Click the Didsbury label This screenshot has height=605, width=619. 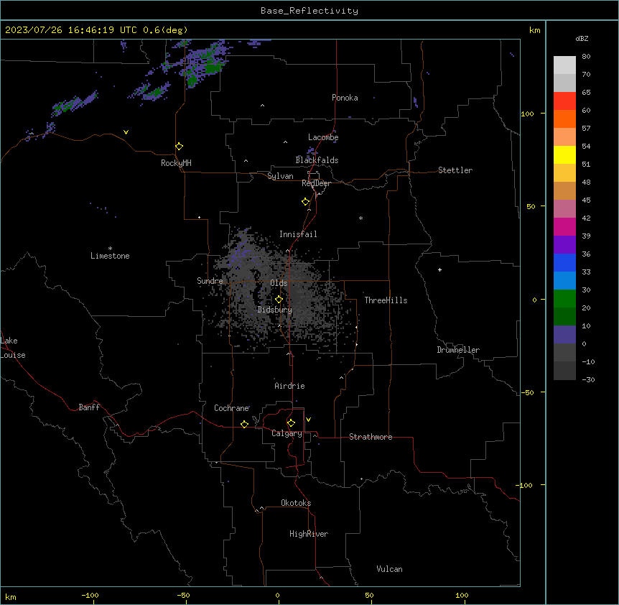(x=275, y=310)
